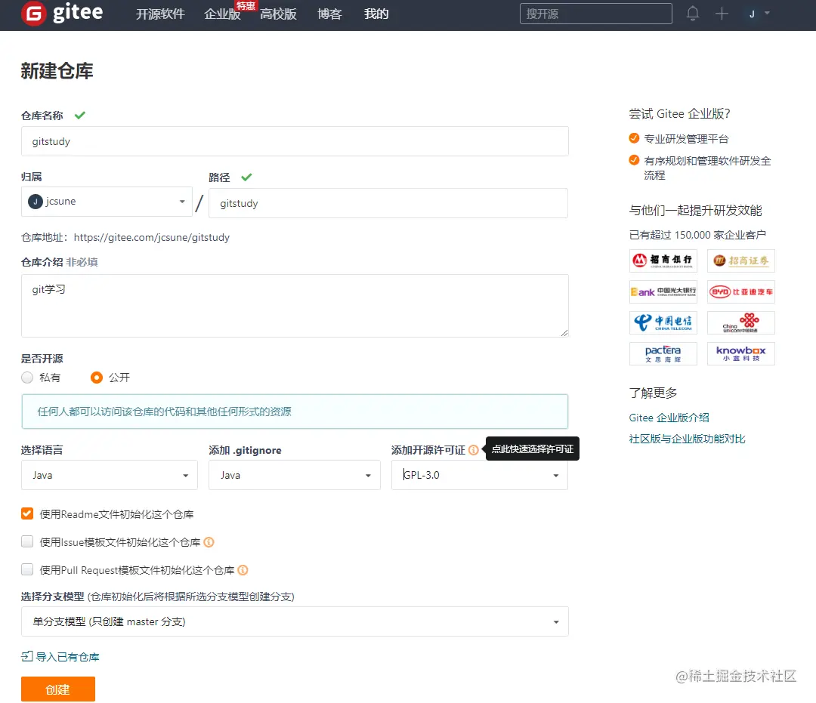The image size is (816, 703).
Task: Select the 私有 radio button
Action: pos(27,378)
